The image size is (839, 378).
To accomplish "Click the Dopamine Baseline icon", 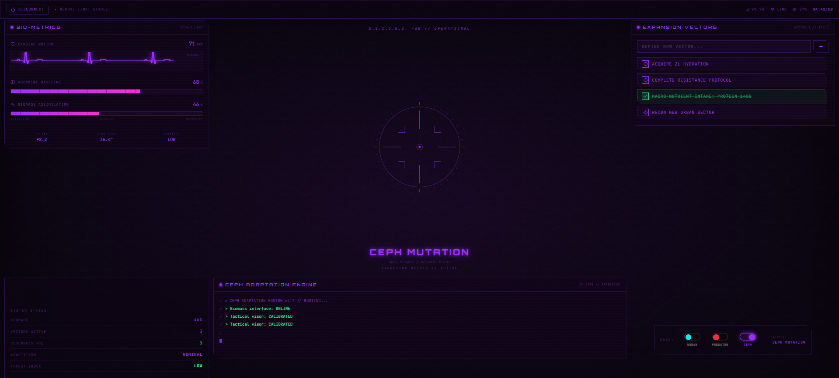I will coord(13,82).
